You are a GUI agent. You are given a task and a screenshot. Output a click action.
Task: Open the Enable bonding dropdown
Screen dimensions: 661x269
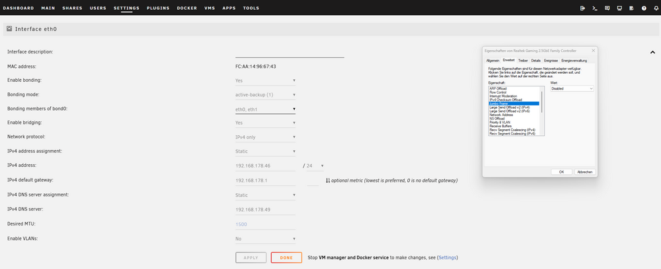coord(266,80)
